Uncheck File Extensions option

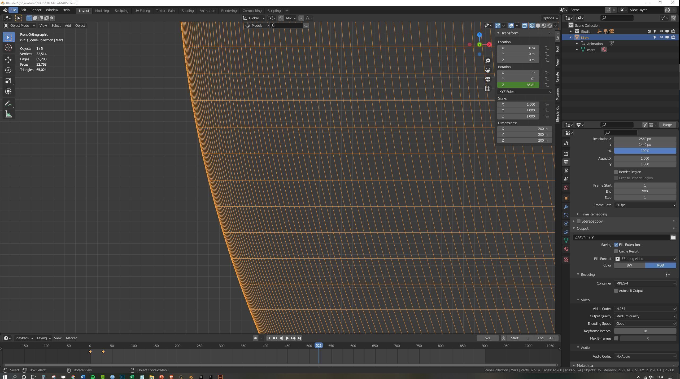point(616,245)
